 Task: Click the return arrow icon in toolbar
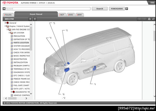click(153, 19)
